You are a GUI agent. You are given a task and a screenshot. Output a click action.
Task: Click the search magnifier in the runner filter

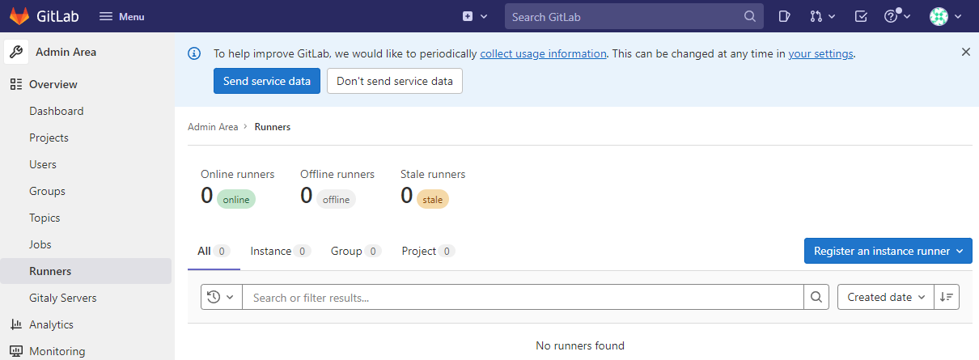tap(816, 298)
